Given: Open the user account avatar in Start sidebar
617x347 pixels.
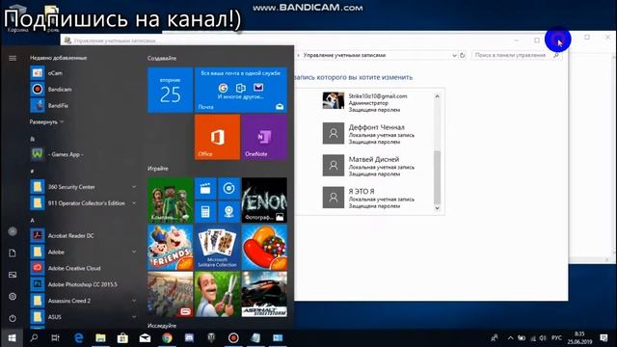Looking at the screenshot, I should [x=13, y=231].
